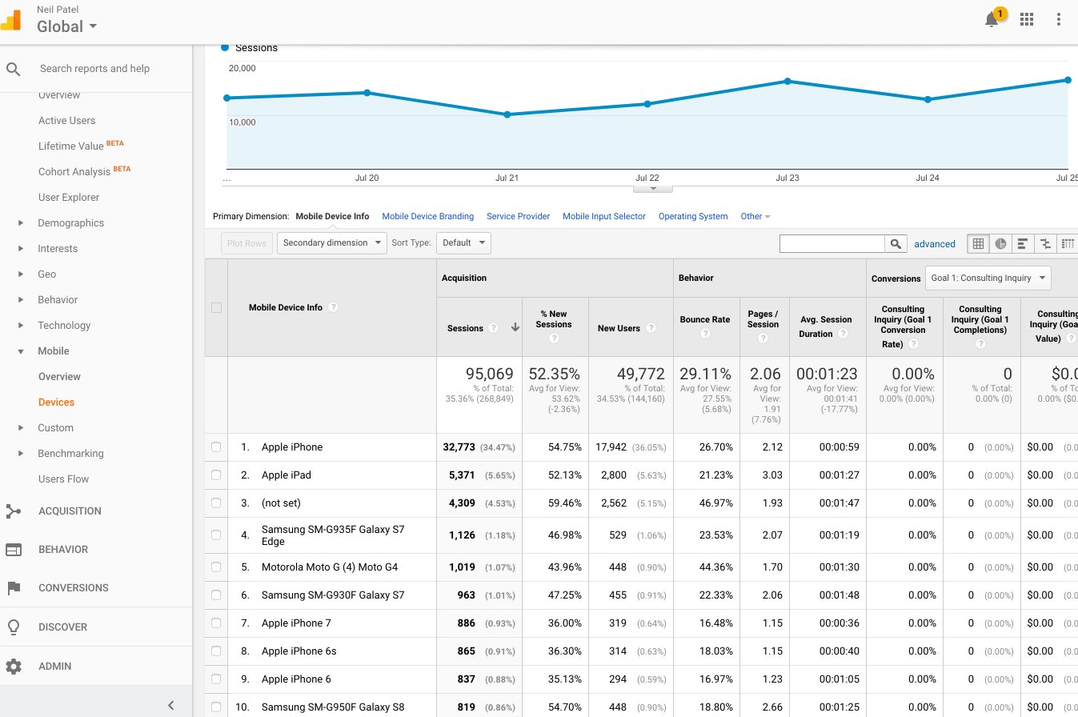Check the Apple iPad row checkbox
Viewport: 1078px width, 717px height.
pos(216,475)
